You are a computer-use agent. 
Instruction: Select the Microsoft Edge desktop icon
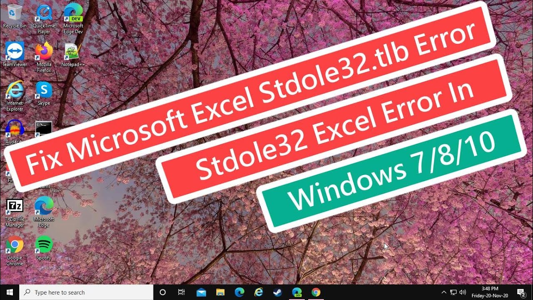click(x=44, y=212)
